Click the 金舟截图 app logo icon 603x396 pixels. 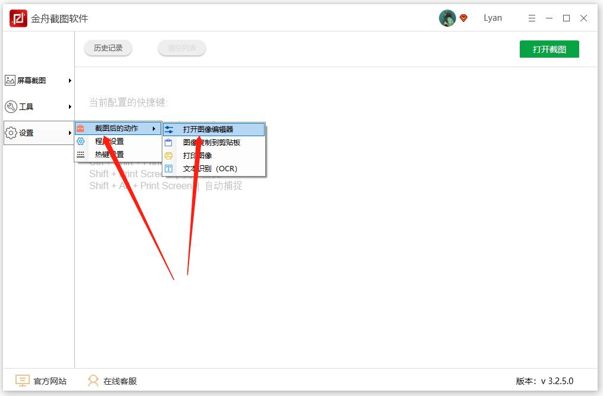tap(18, 18)
